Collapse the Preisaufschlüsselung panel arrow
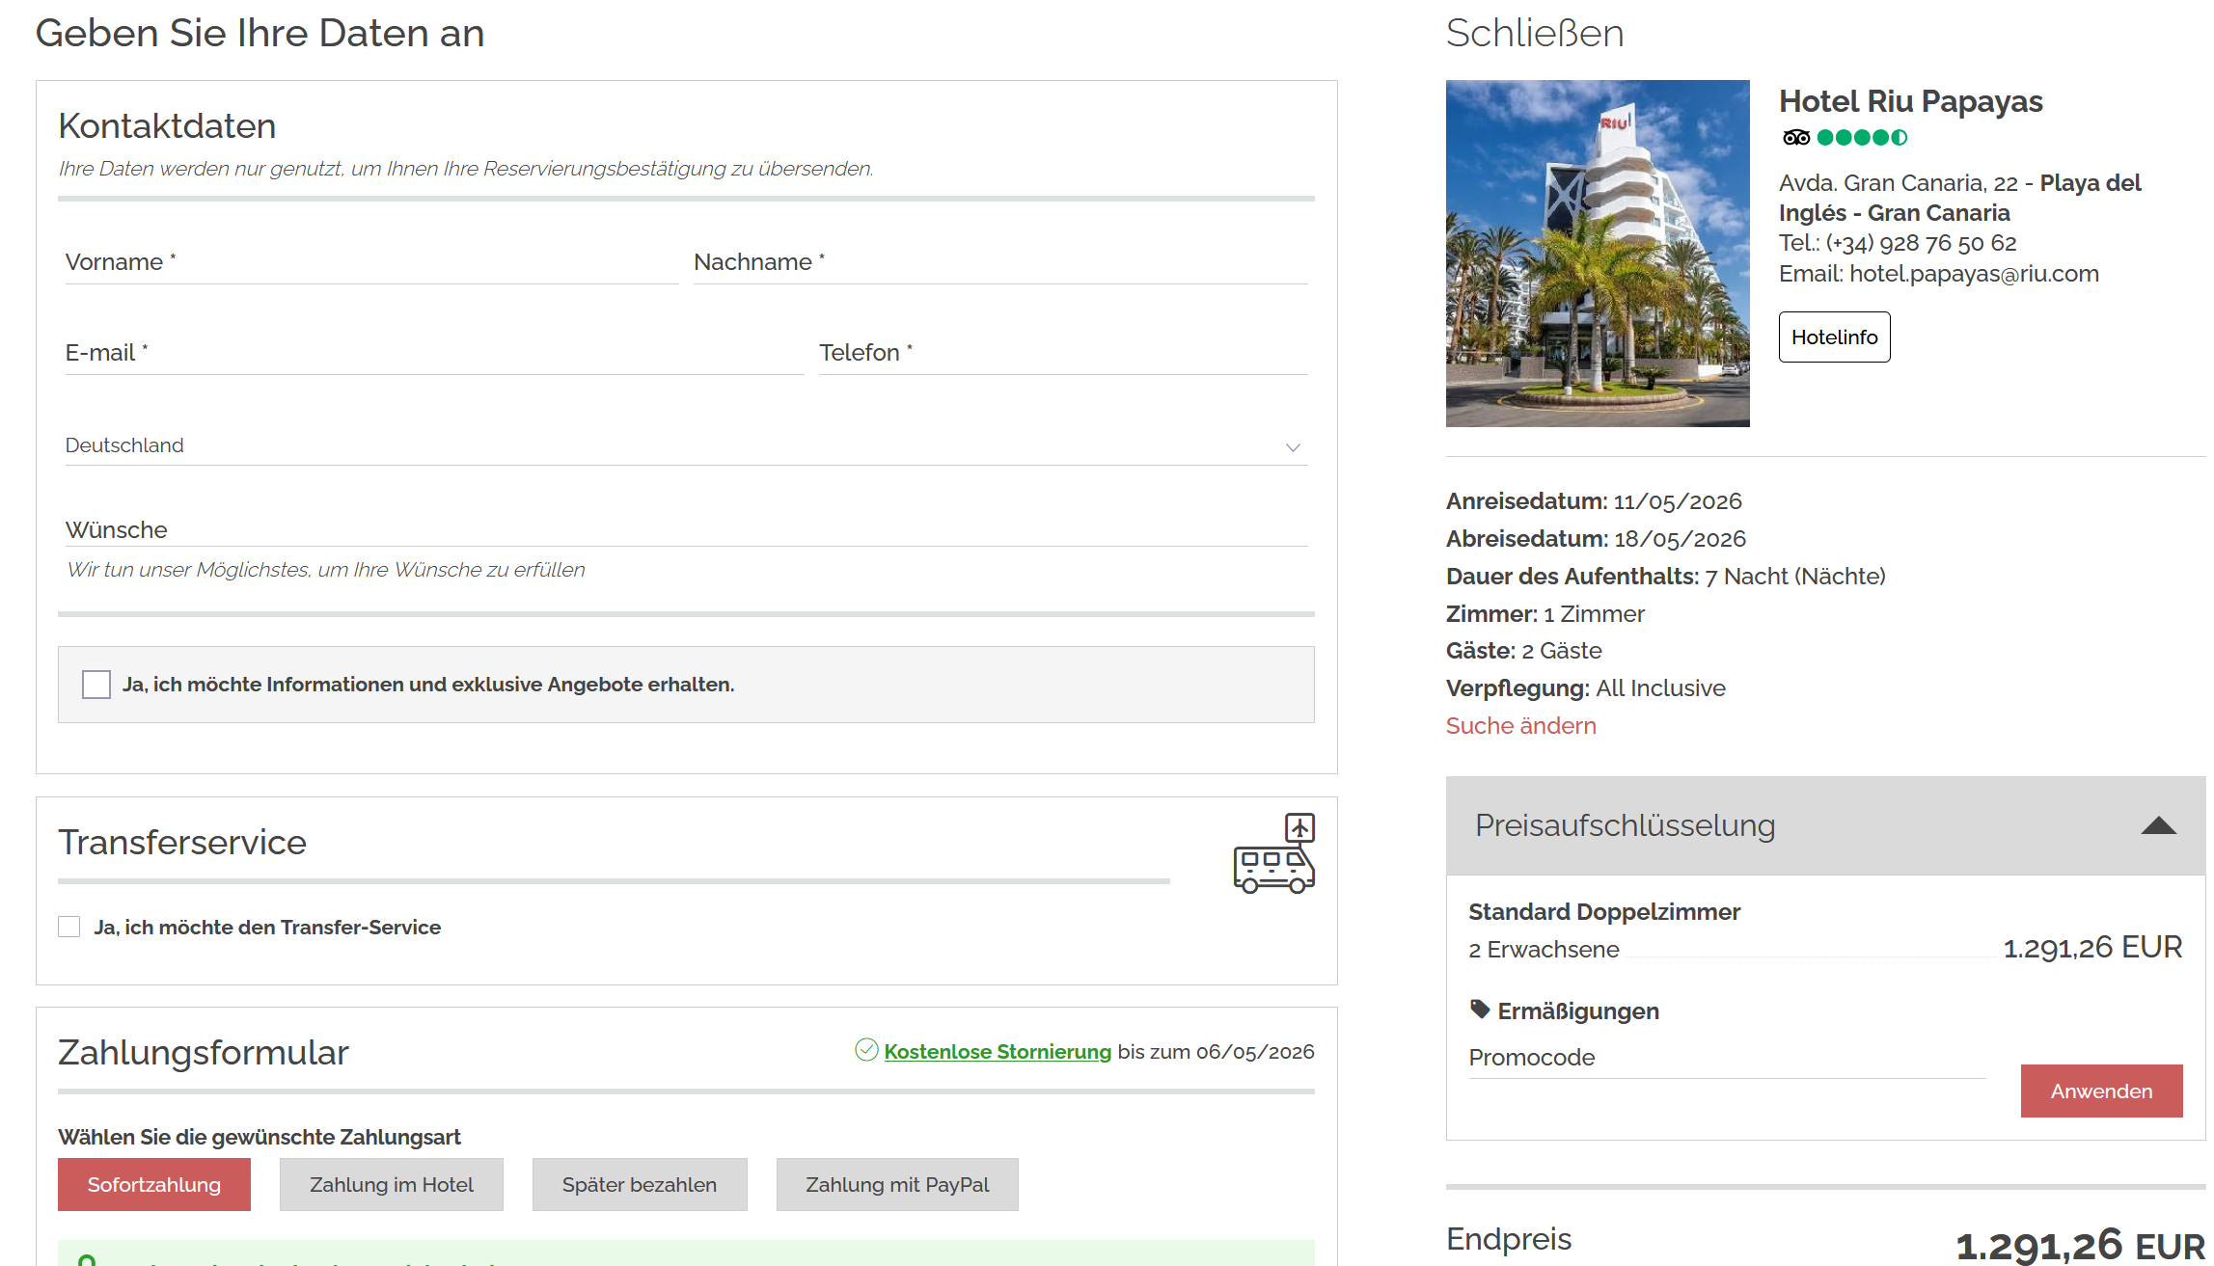Image resolution: width=2214 pixels, height=1266 pixels. click(x=2158, y=825)
